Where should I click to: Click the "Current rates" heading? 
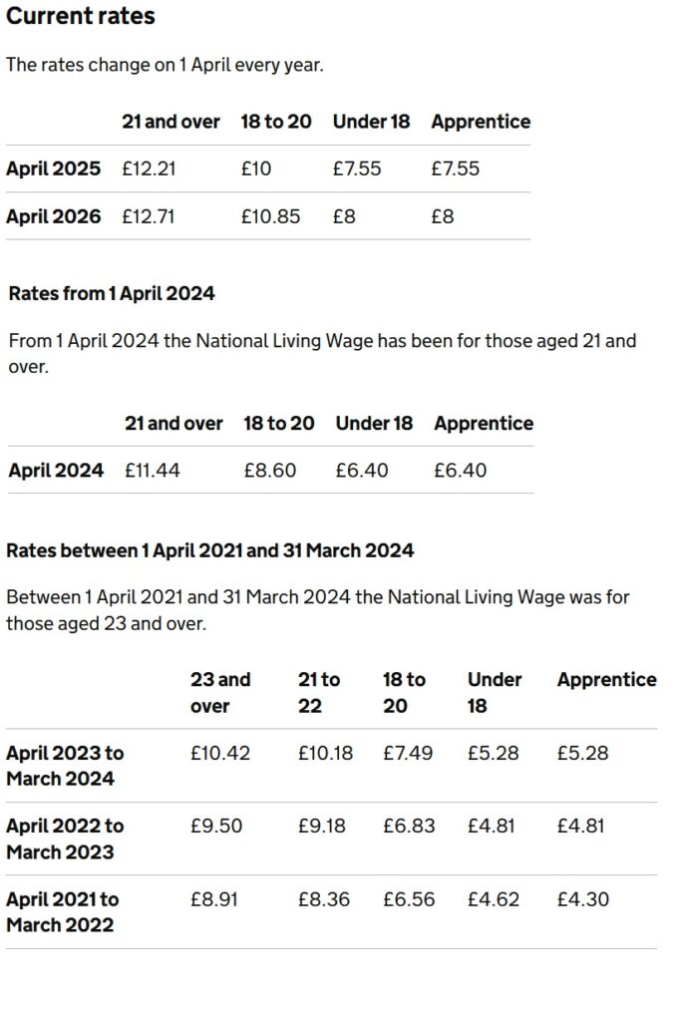click(x=81, y=17)
